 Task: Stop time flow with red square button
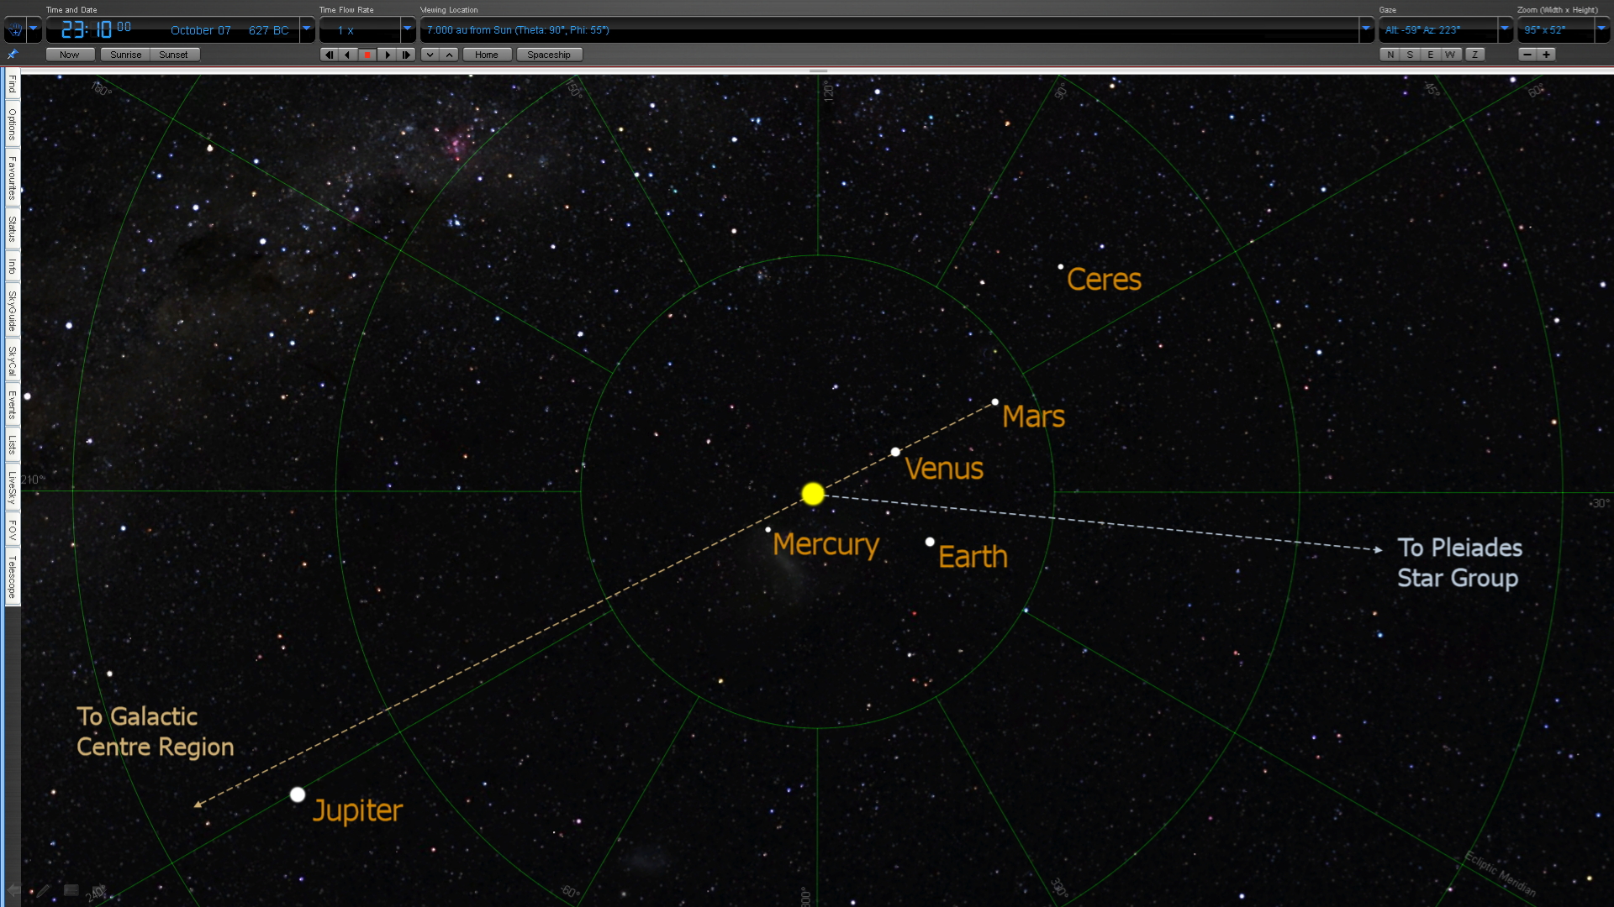click(367, 55)
